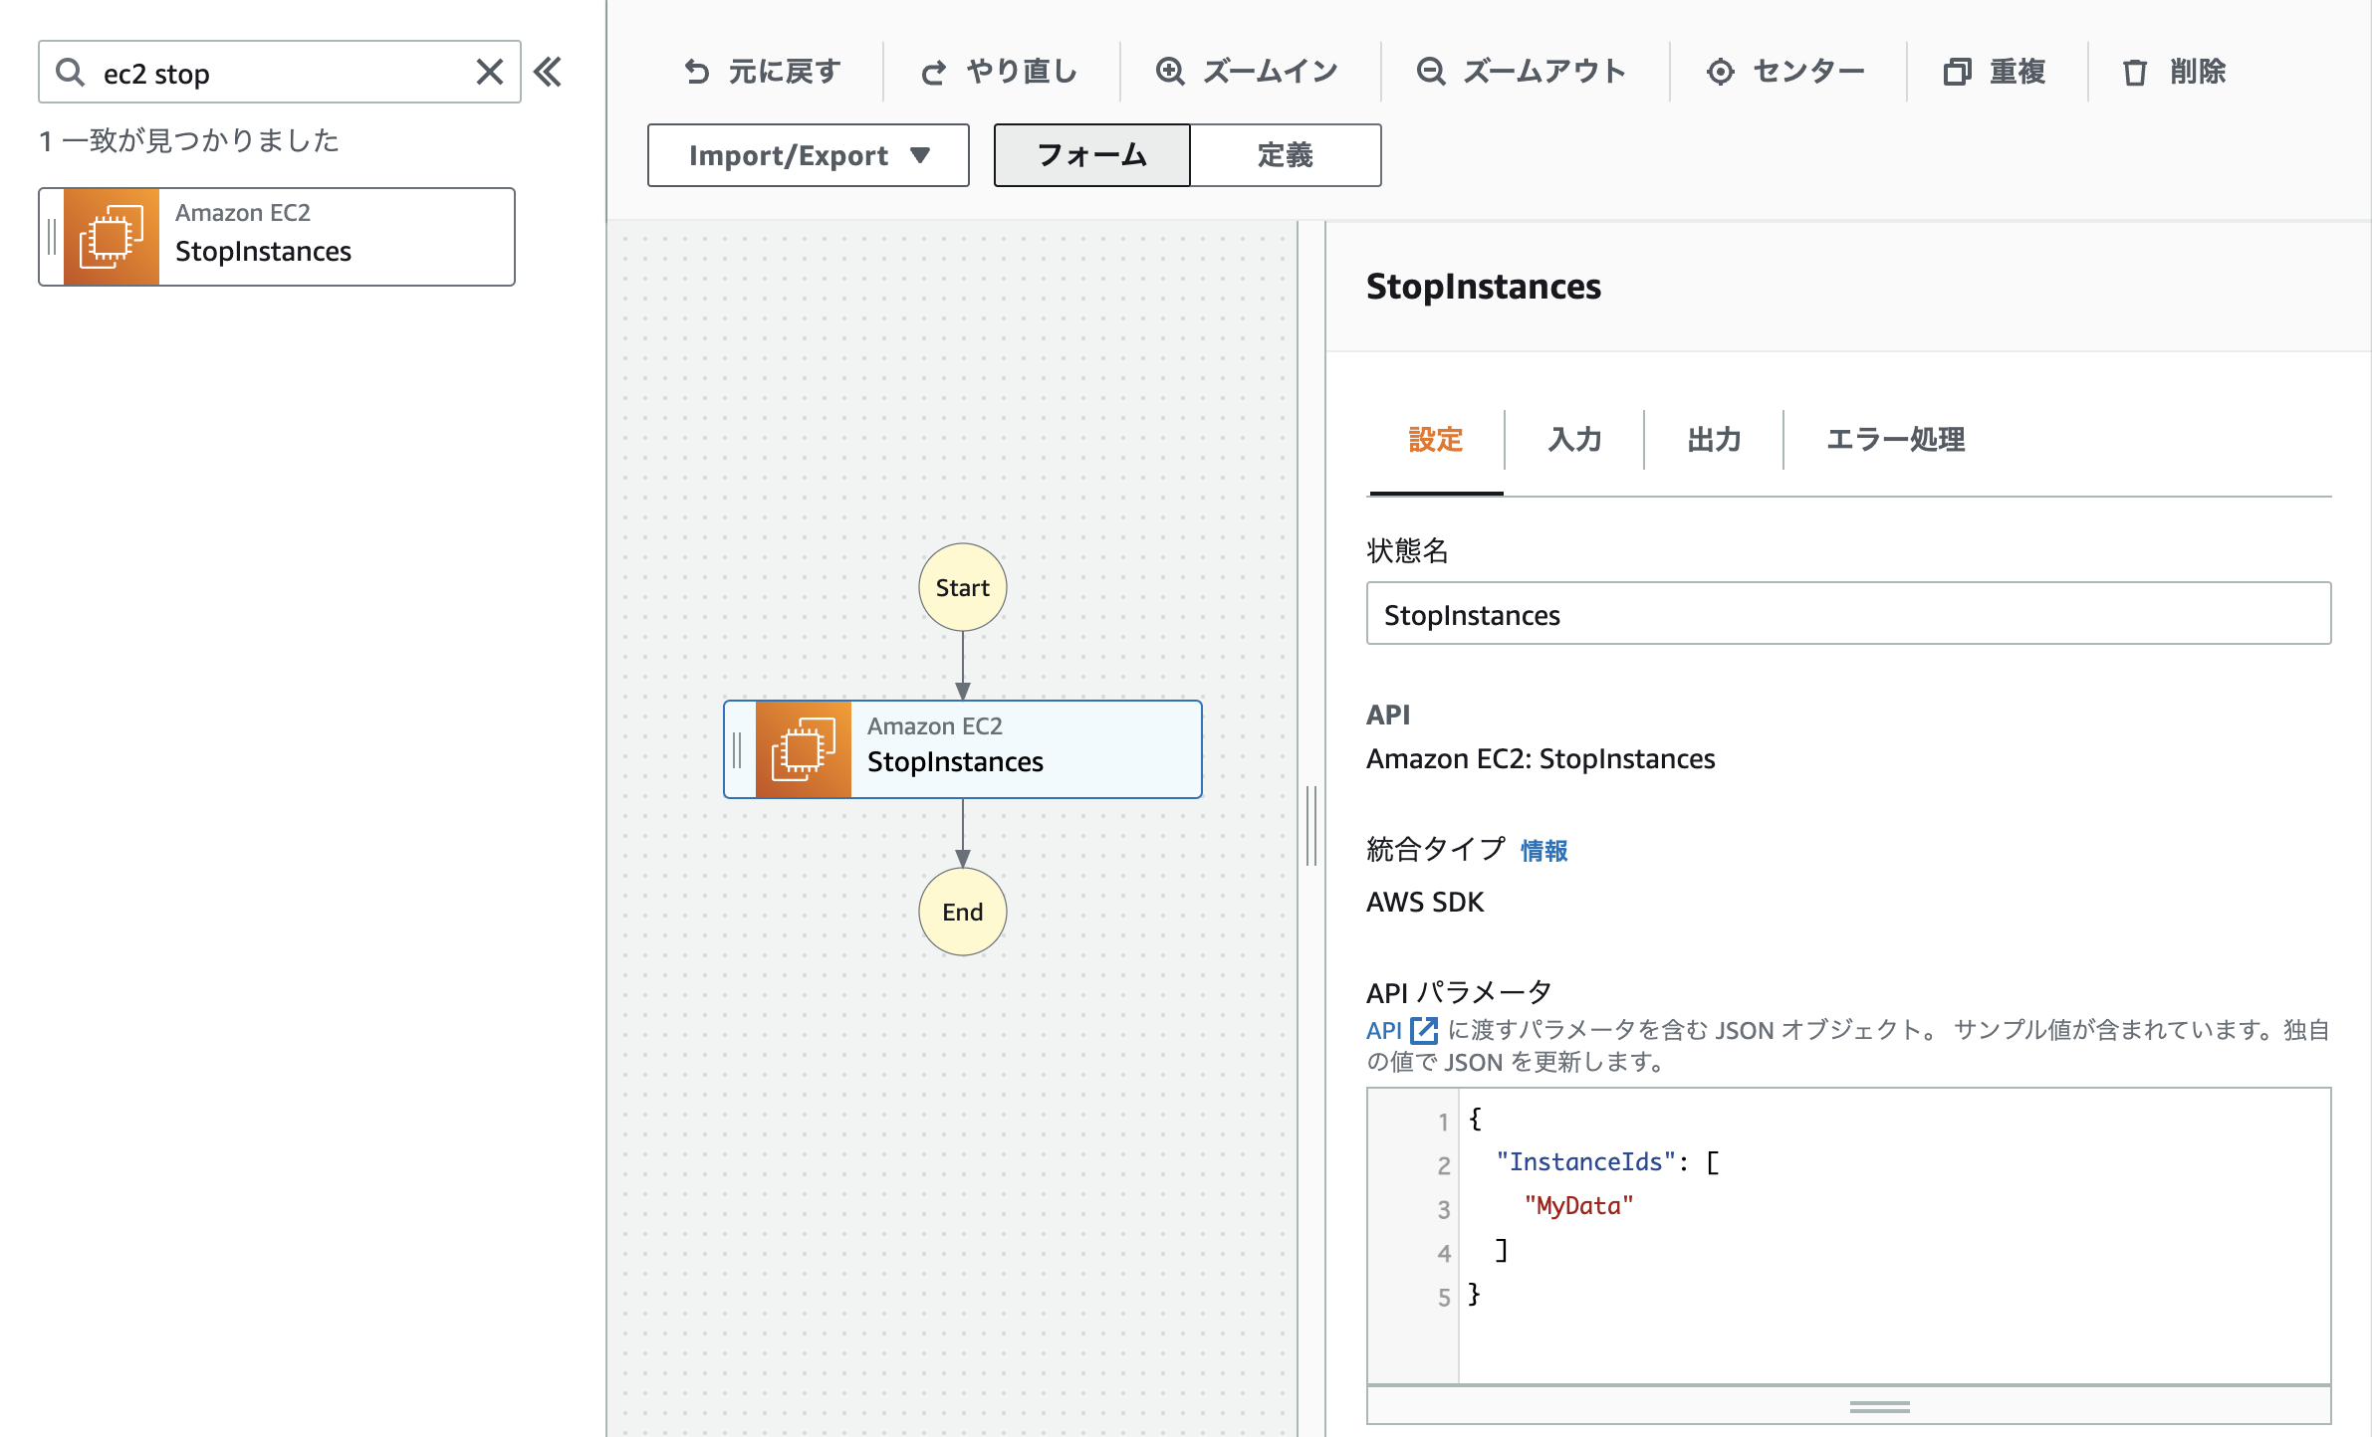Click the external link icon beside API
The width and height of the screenshot is (2372, 1437).
point(1424,1030)
